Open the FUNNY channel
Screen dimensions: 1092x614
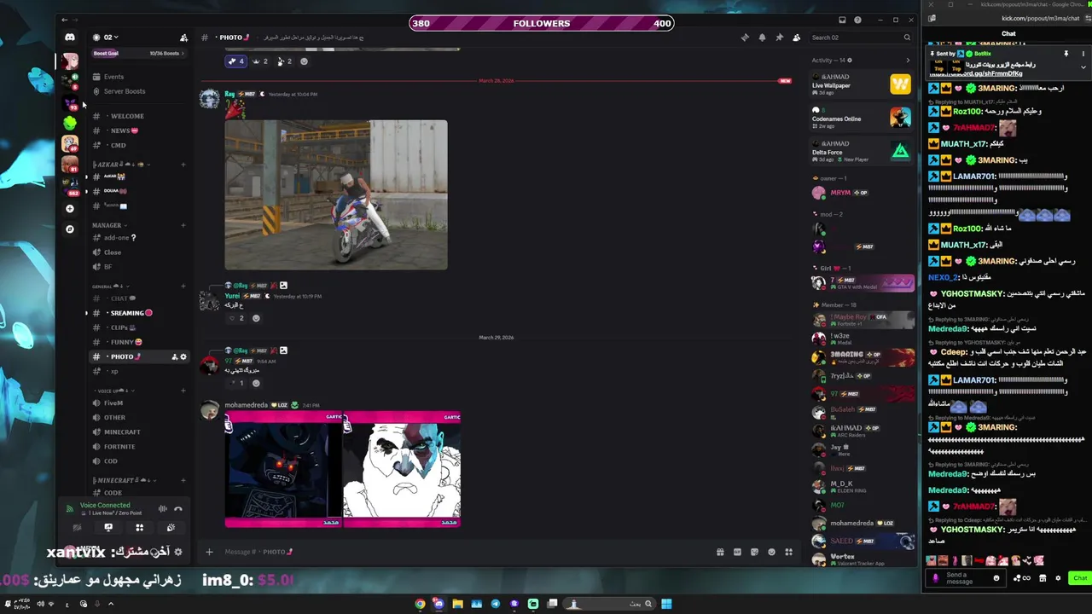pyautogui.click(x=136, y=342)
